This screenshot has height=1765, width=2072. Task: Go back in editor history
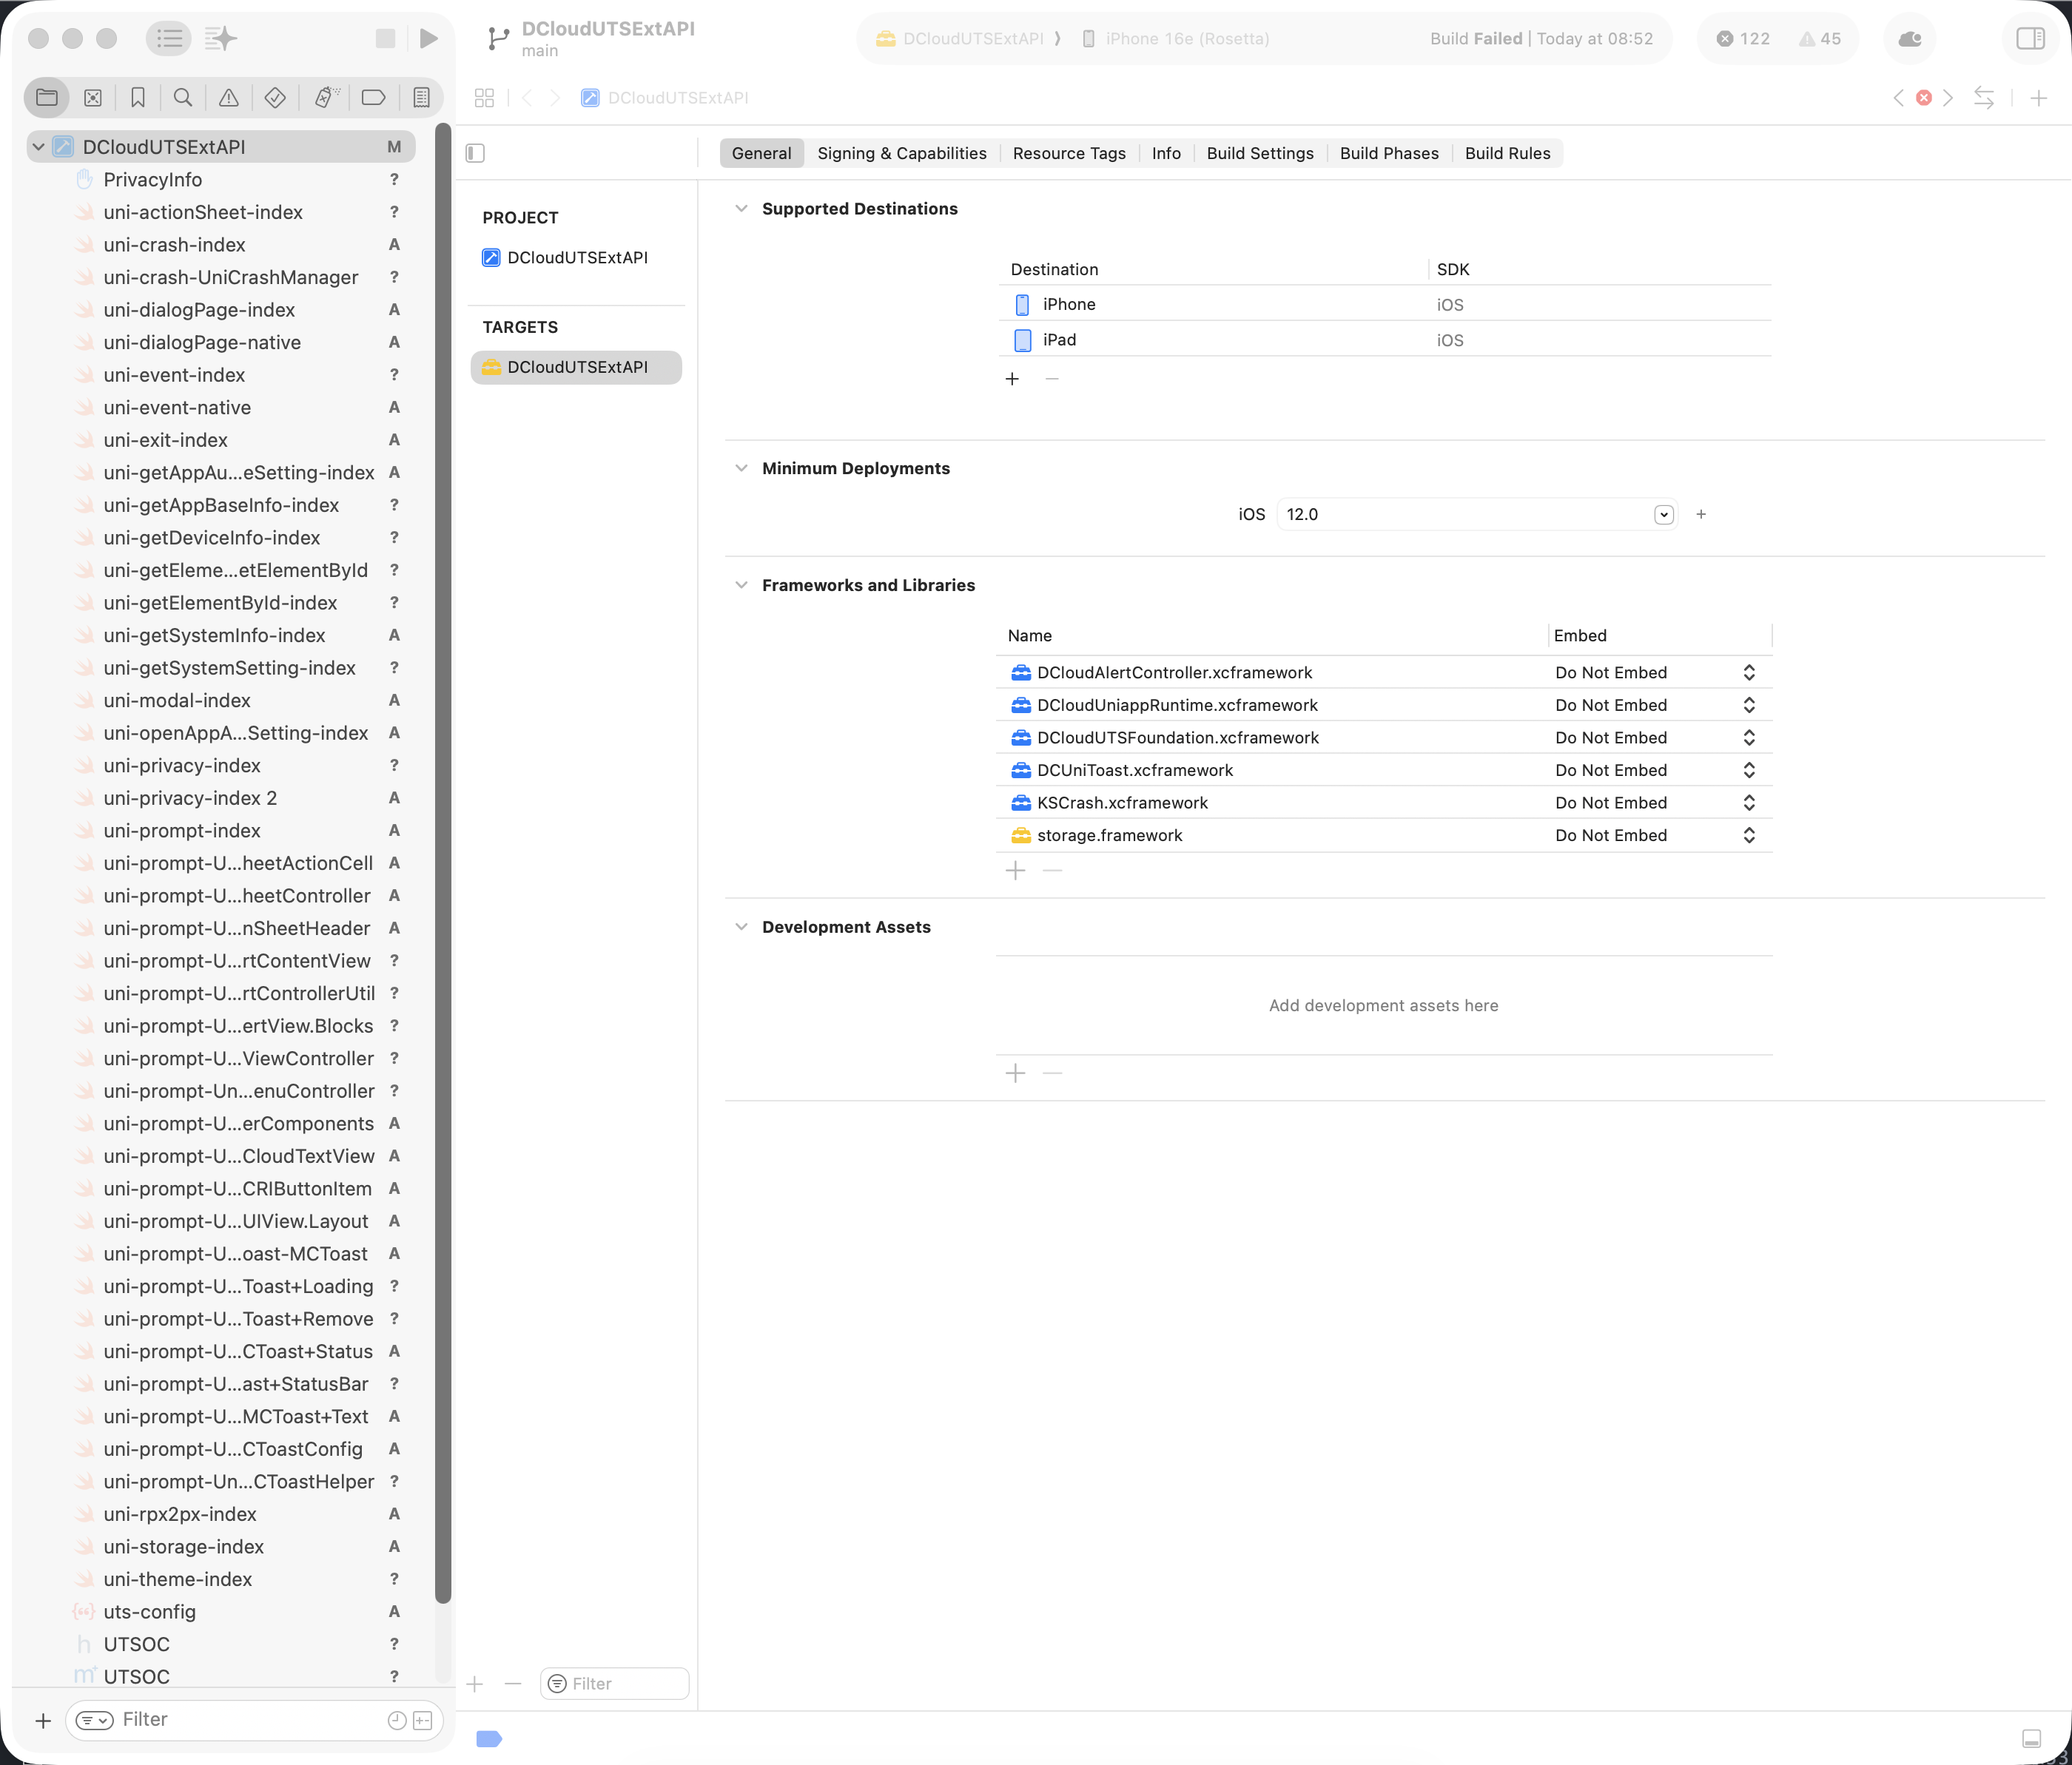(x=527, y=97)
